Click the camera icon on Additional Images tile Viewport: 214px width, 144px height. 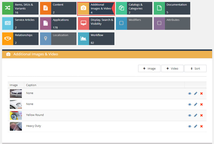(83, 8)
